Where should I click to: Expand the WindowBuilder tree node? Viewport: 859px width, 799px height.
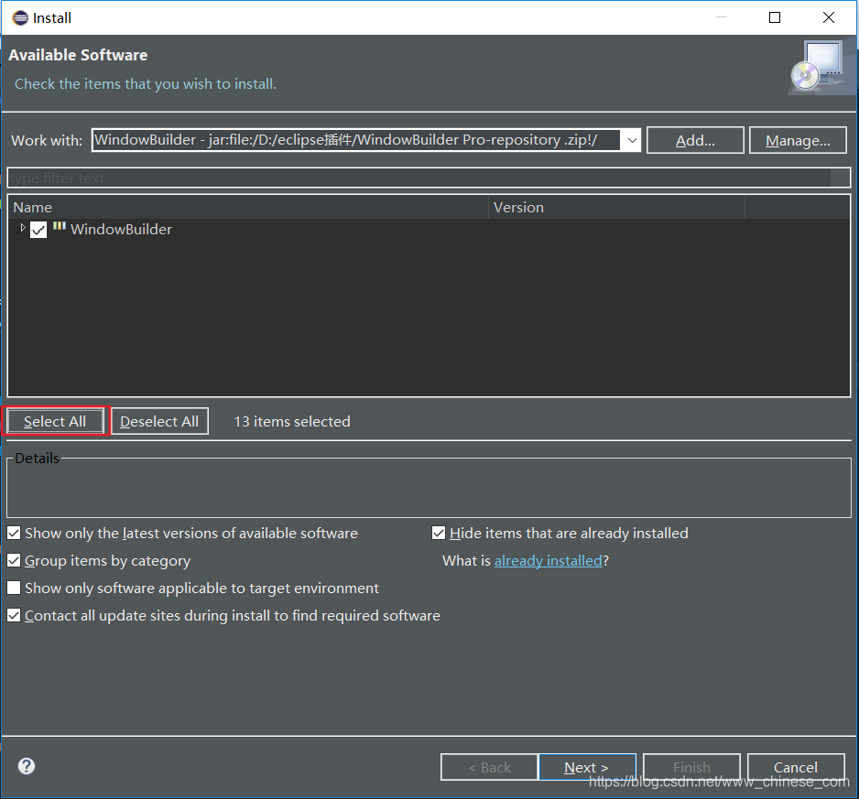pyautogui.click(x=23, y=227)
